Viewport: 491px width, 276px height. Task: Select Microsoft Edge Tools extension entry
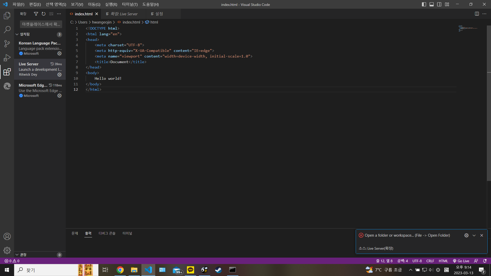coord(40,90)
